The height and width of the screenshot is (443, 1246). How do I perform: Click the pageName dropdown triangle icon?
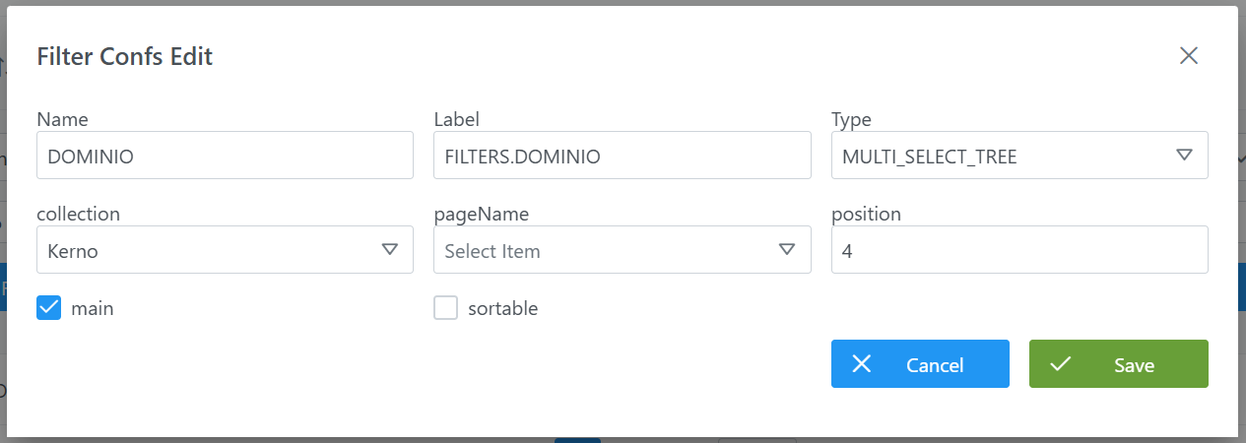click(787, 250)
